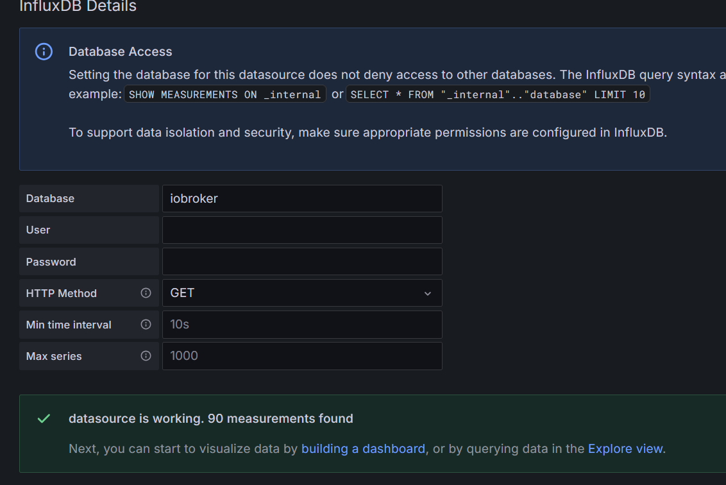Viewport: 726px width, 485px height.
Task: Focus the Max series input field
Action: pos(302,356)
